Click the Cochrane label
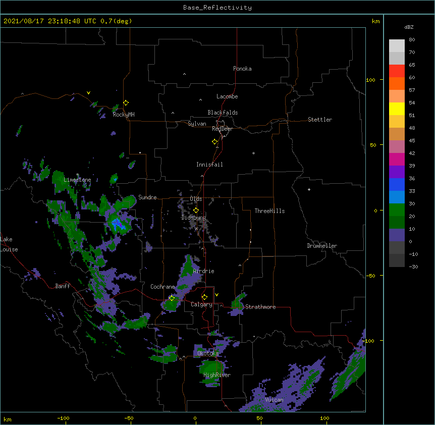The width and height of the screenshot is (435, 425). [162, 287]
